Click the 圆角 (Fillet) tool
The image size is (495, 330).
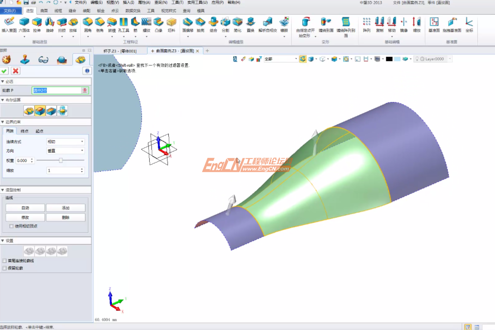(x=87, y=24)
